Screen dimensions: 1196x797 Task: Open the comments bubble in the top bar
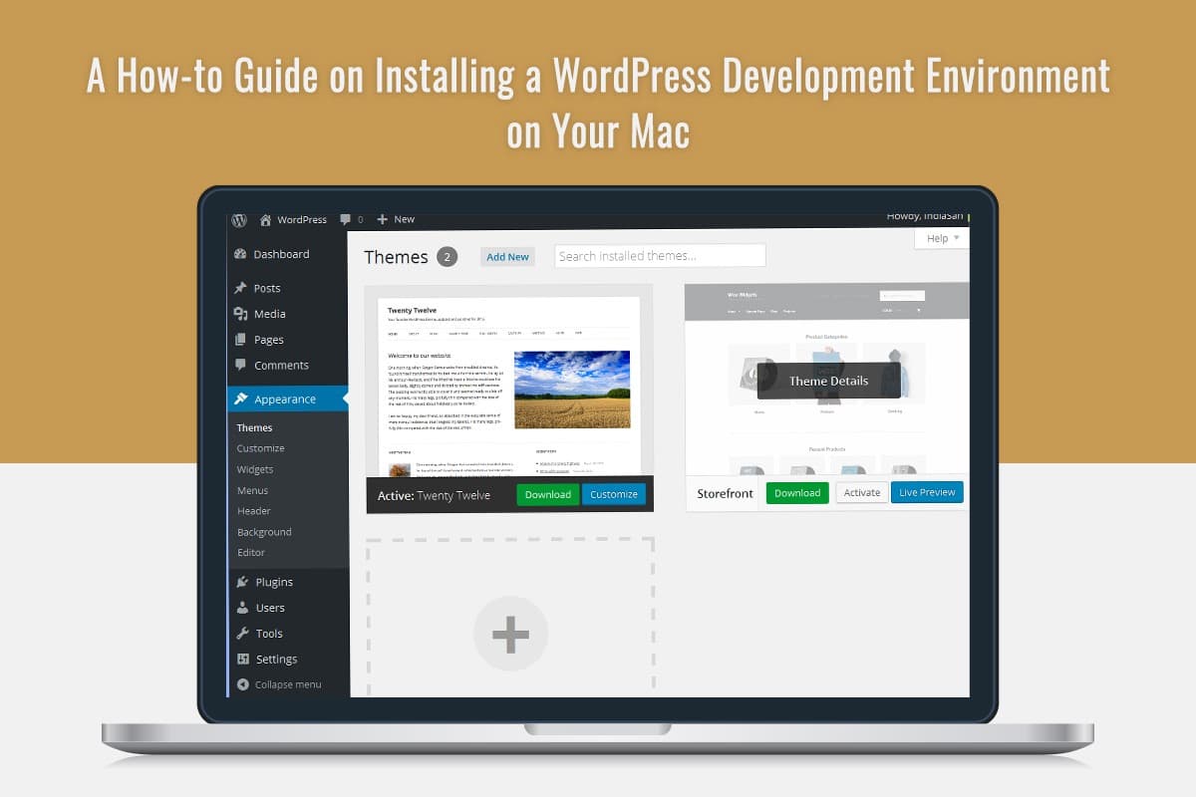pyautogui.click(x=343, y=219)
